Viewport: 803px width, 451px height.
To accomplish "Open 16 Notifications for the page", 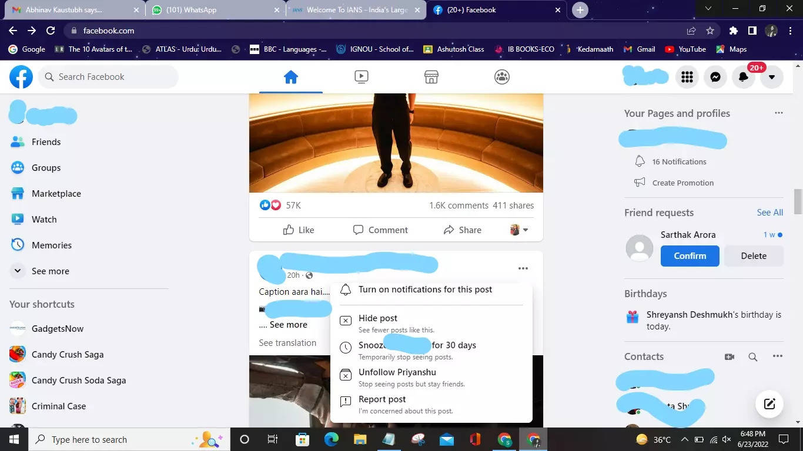I will coord(679,162).
